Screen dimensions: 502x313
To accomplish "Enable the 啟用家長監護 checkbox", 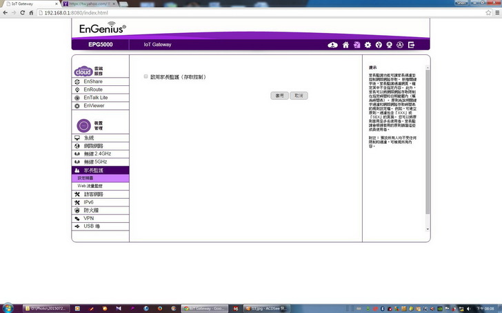I will (145, 77).
